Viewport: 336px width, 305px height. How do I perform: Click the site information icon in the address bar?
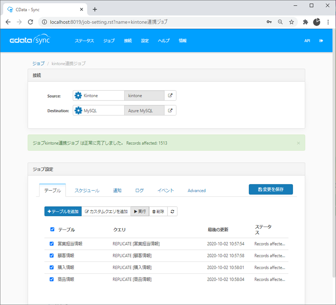pyautogui.click(x=44, y=22)
